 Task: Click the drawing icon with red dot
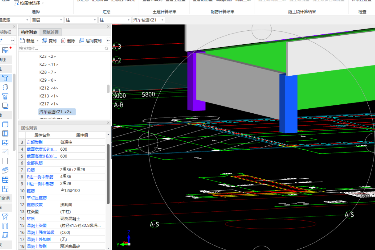click(5, 50)
